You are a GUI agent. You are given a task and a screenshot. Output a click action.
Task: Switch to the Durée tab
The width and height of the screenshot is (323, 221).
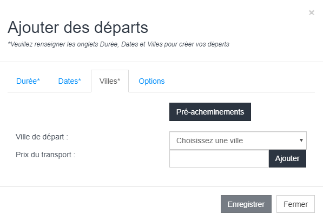[x=28, y=81]
